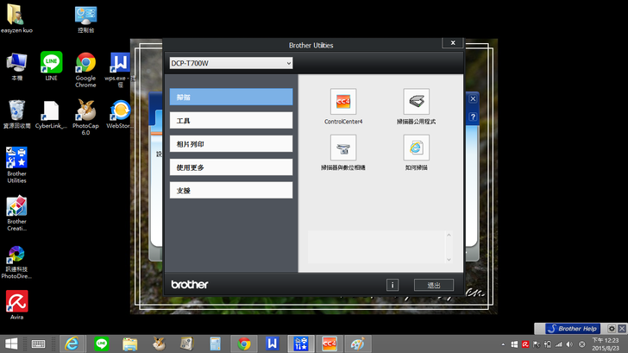The image size is (628, 353).
Task: Switch to ControlCenter4 taskbar icon
Action: [x=330, y=344]
